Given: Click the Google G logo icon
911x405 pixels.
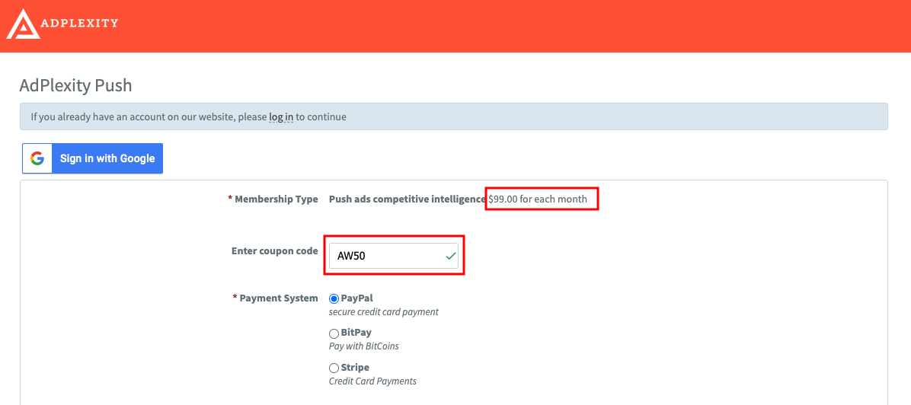Looking at the screenshot, I should (37, 158).
